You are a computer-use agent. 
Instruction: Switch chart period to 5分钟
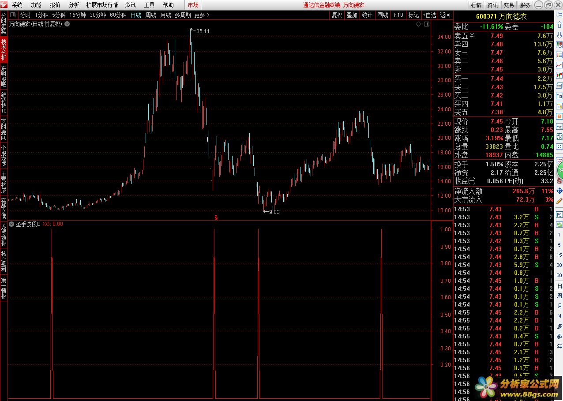[59, 15]
